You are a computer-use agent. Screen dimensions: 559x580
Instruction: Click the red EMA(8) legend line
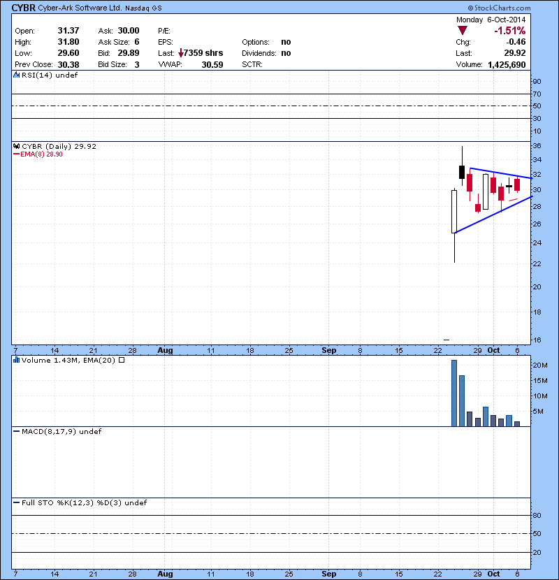(16, 154)
